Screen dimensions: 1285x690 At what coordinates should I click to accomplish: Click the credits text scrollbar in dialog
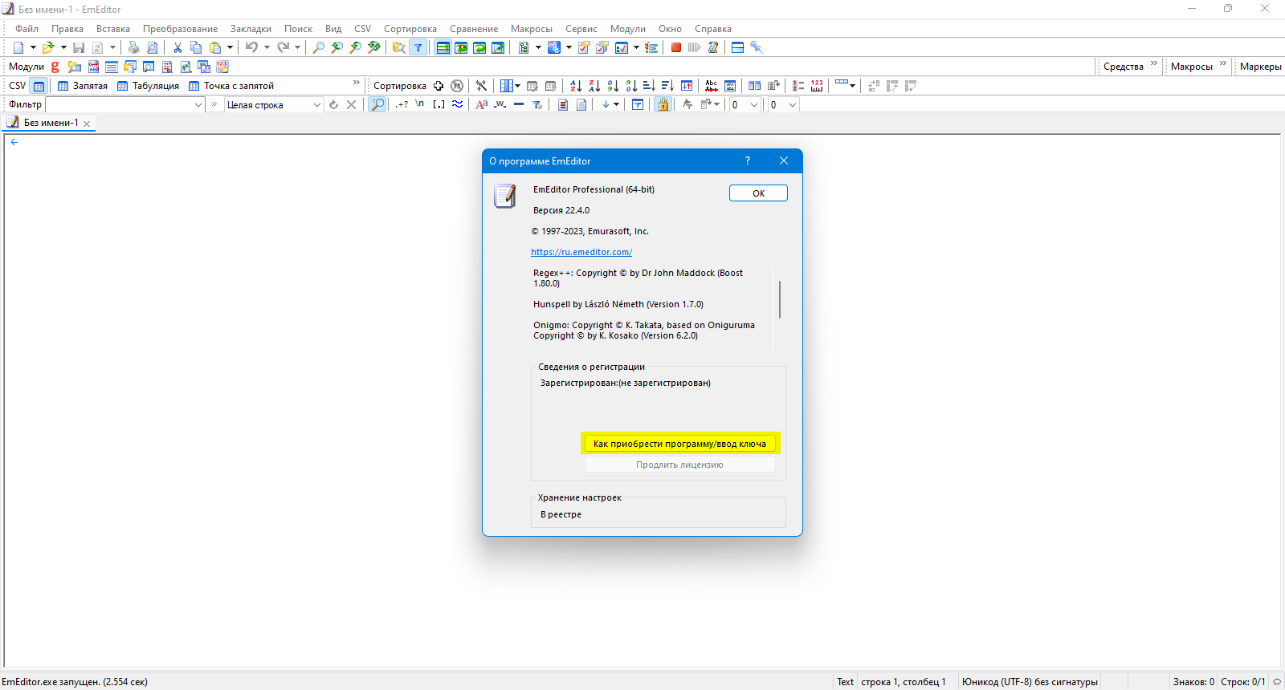[780, 299]
